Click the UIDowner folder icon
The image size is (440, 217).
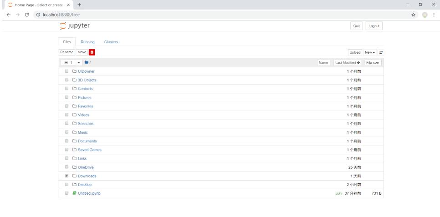74,71
